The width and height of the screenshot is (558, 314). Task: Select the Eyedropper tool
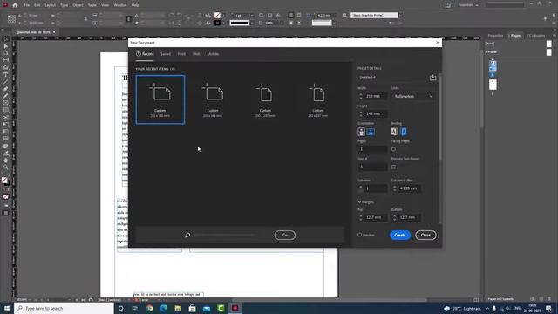(6, 154)
